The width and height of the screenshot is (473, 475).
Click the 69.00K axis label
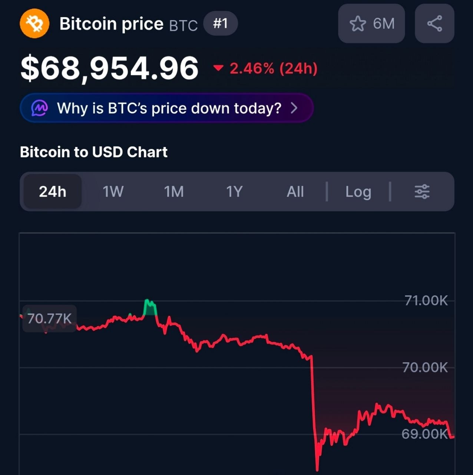point(424,433)
